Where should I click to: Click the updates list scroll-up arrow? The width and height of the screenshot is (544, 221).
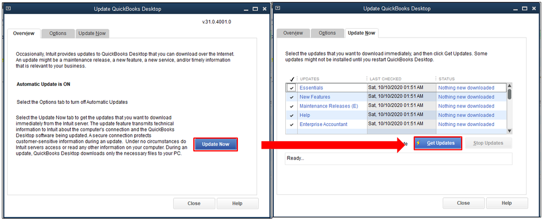509,86
